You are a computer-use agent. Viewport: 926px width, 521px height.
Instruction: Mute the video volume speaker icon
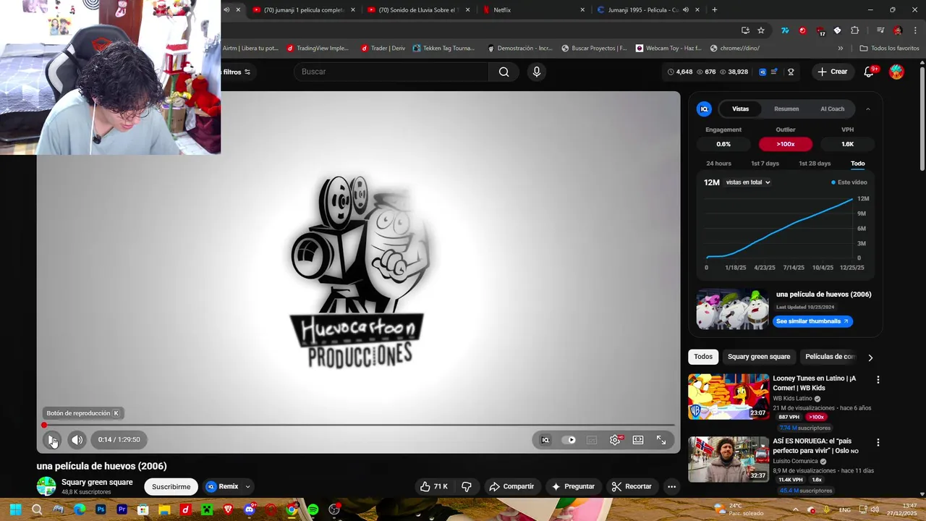click(x=77, y=439)
